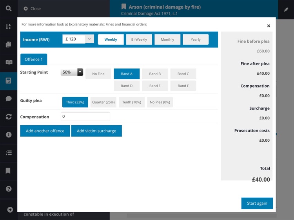
Task: Open the A-Z sort list icon
Action: (9, 26)
